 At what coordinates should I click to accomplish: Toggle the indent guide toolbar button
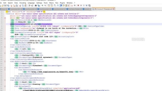point(61,6)
